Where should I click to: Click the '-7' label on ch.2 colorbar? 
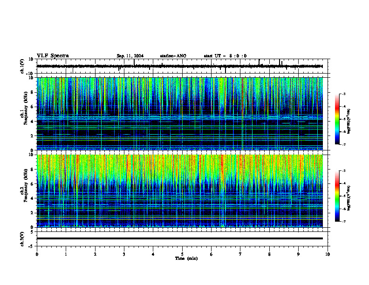344,222
